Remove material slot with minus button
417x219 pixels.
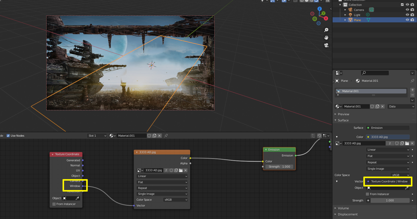(x=412, y=95)
